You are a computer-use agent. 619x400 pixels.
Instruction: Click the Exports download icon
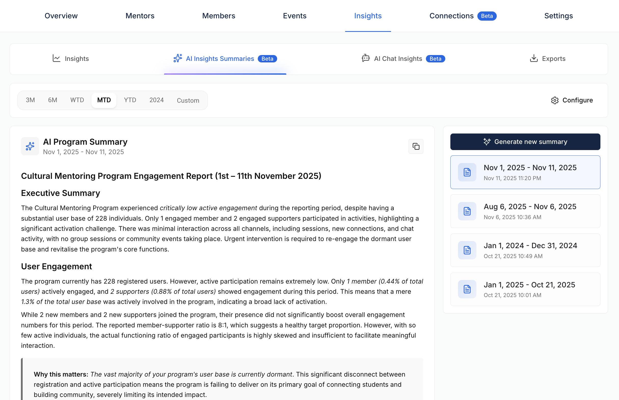pos(534,58)
